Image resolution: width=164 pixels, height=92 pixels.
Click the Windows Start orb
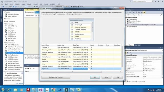[x=3, y=90]
